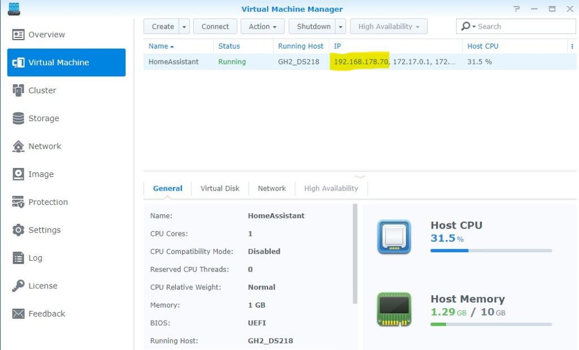The width and height of the screenshot is (579, 350).
Task: Click inside the Search field
Action: click(x=515, y=26)
